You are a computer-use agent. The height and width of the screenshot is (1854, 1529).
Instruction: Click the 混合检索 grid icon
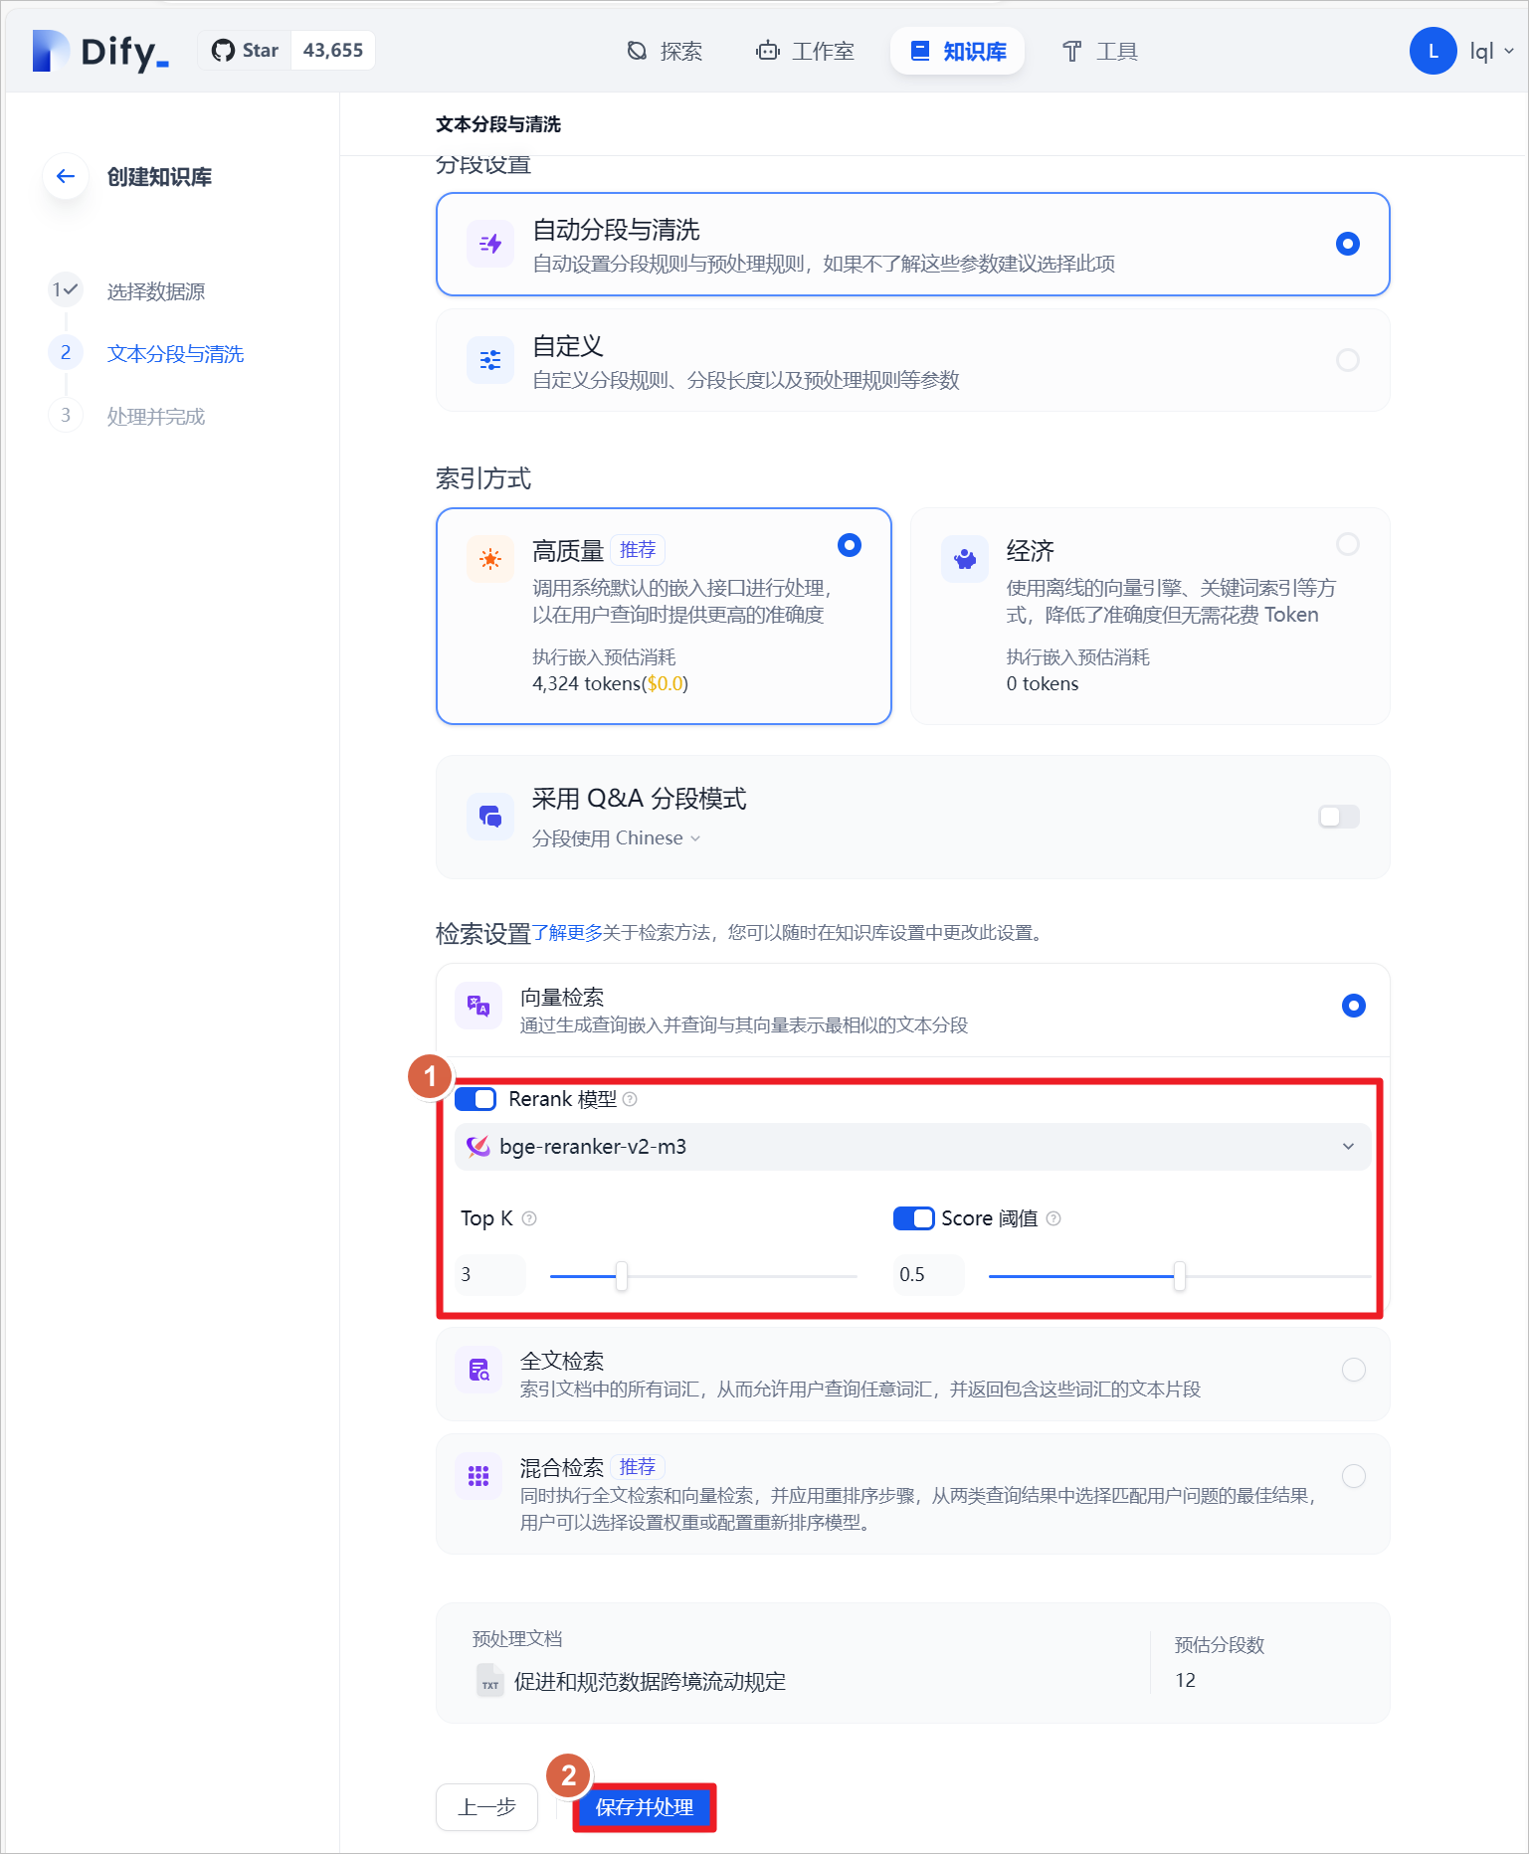coord(478,1476)
